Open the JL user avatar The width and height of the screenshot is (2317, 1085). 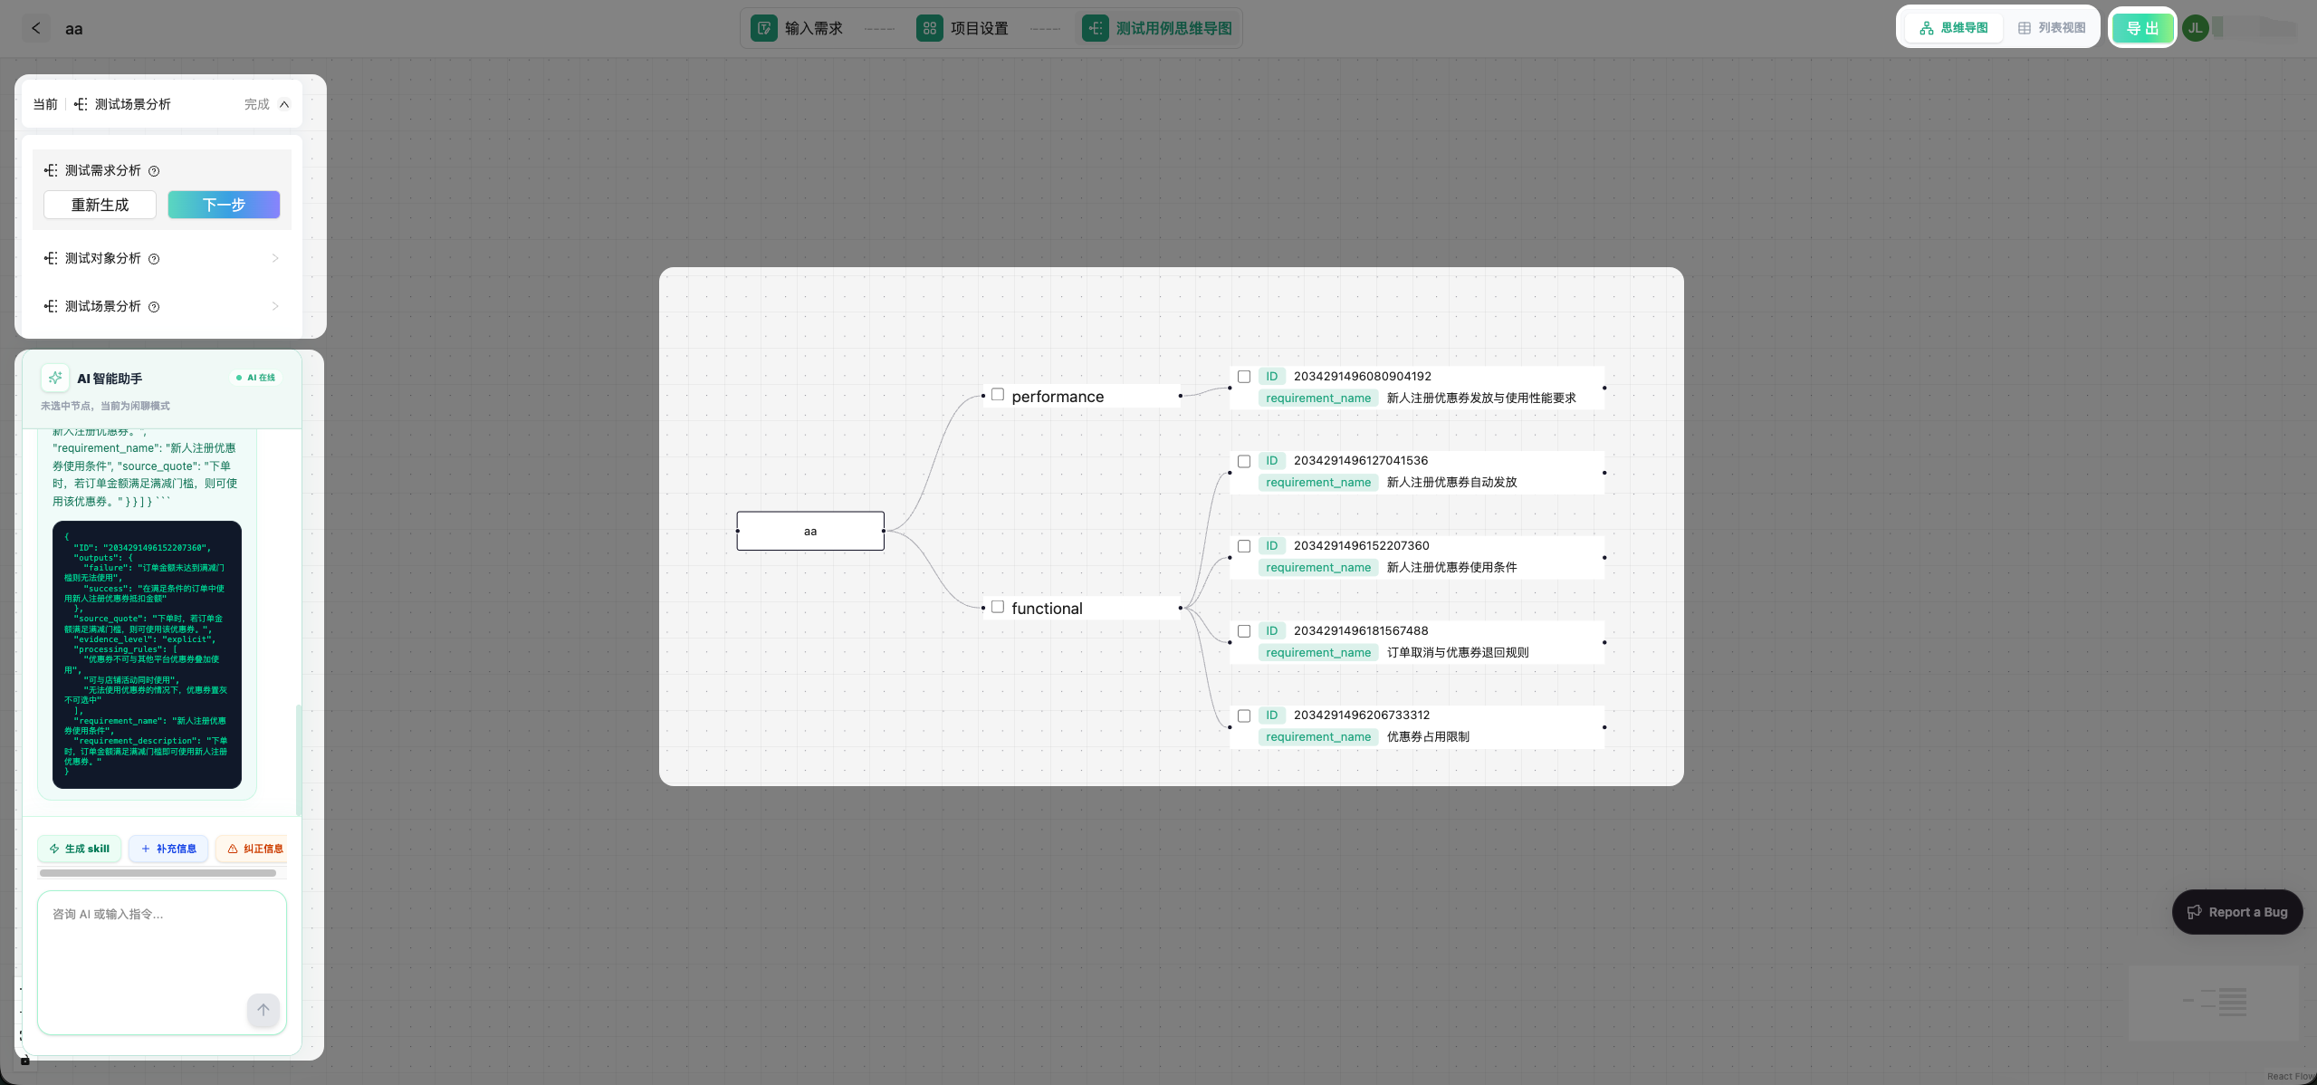[2195, 28]
